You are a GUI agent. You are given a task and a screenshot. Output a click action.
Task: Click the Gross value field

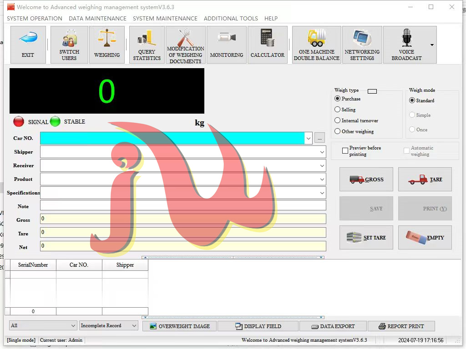coord(183,219)
